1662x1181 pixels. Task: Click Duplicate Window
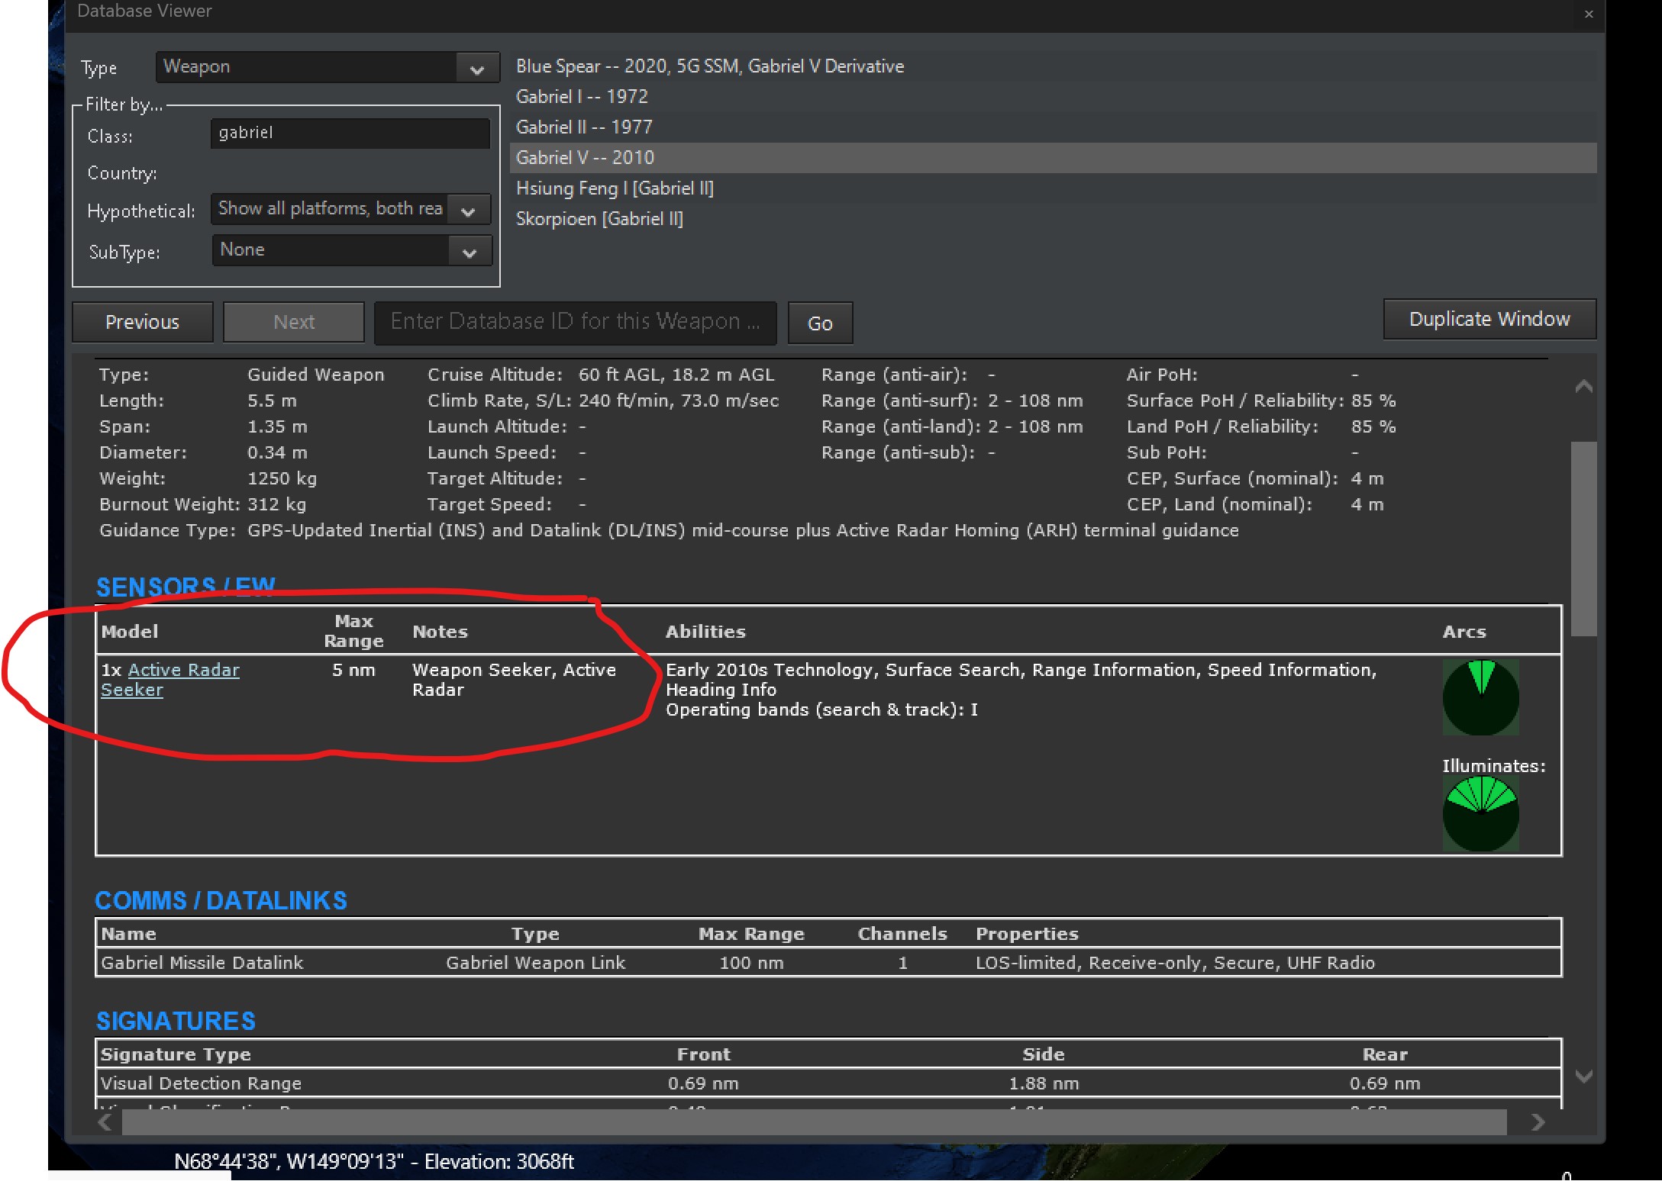point(1488,319)
